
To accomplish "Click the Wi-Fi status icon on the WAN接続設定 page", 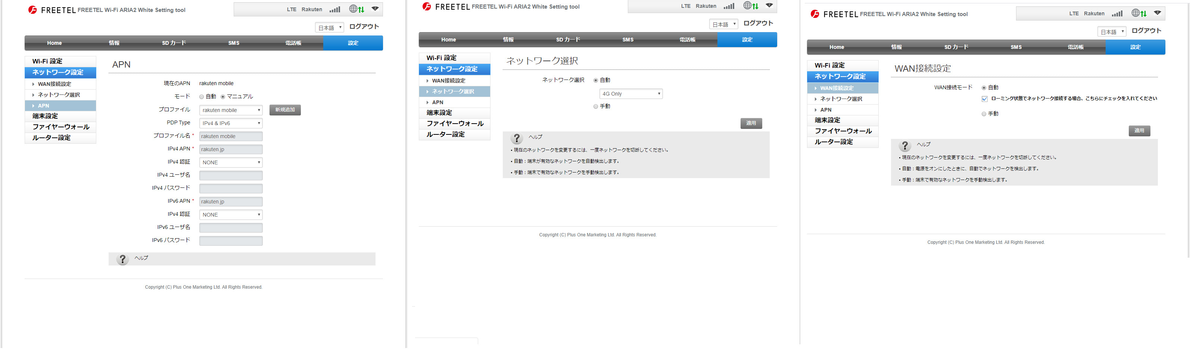I will coord(1157,13).
